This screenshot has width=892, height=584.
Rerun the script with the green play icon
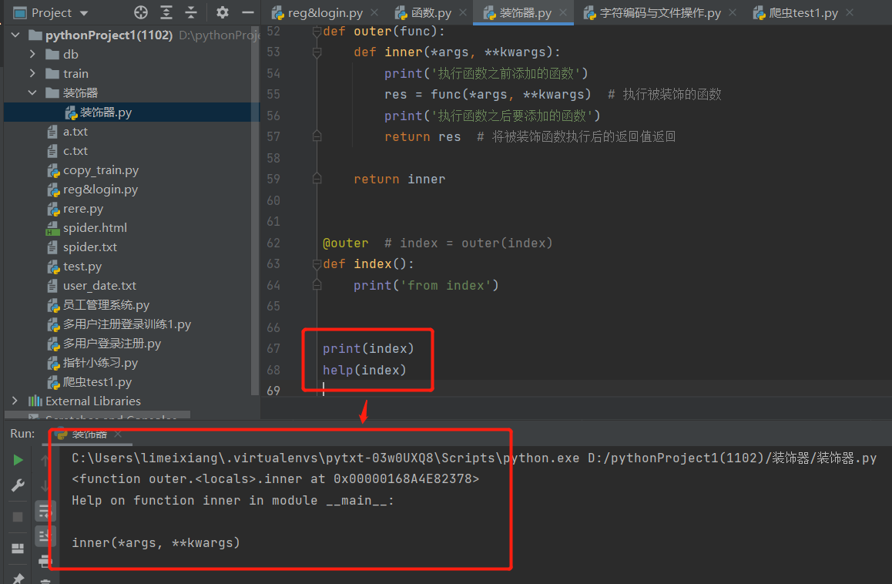point(18,460)
